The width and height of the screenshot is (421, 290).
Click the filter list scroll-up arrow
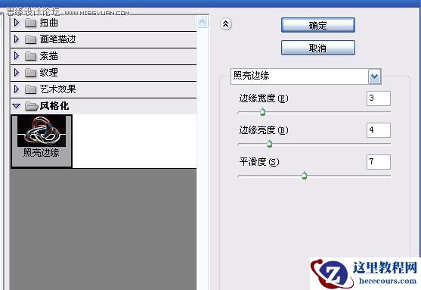tap(203, 22)
